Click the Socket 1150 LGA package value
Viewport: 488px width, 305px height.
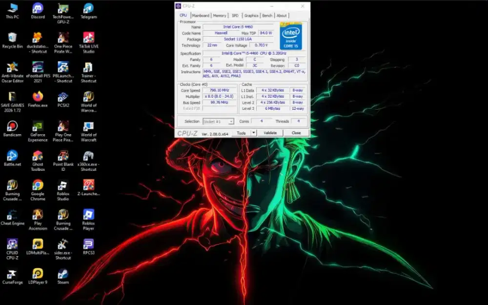(238, 39)
